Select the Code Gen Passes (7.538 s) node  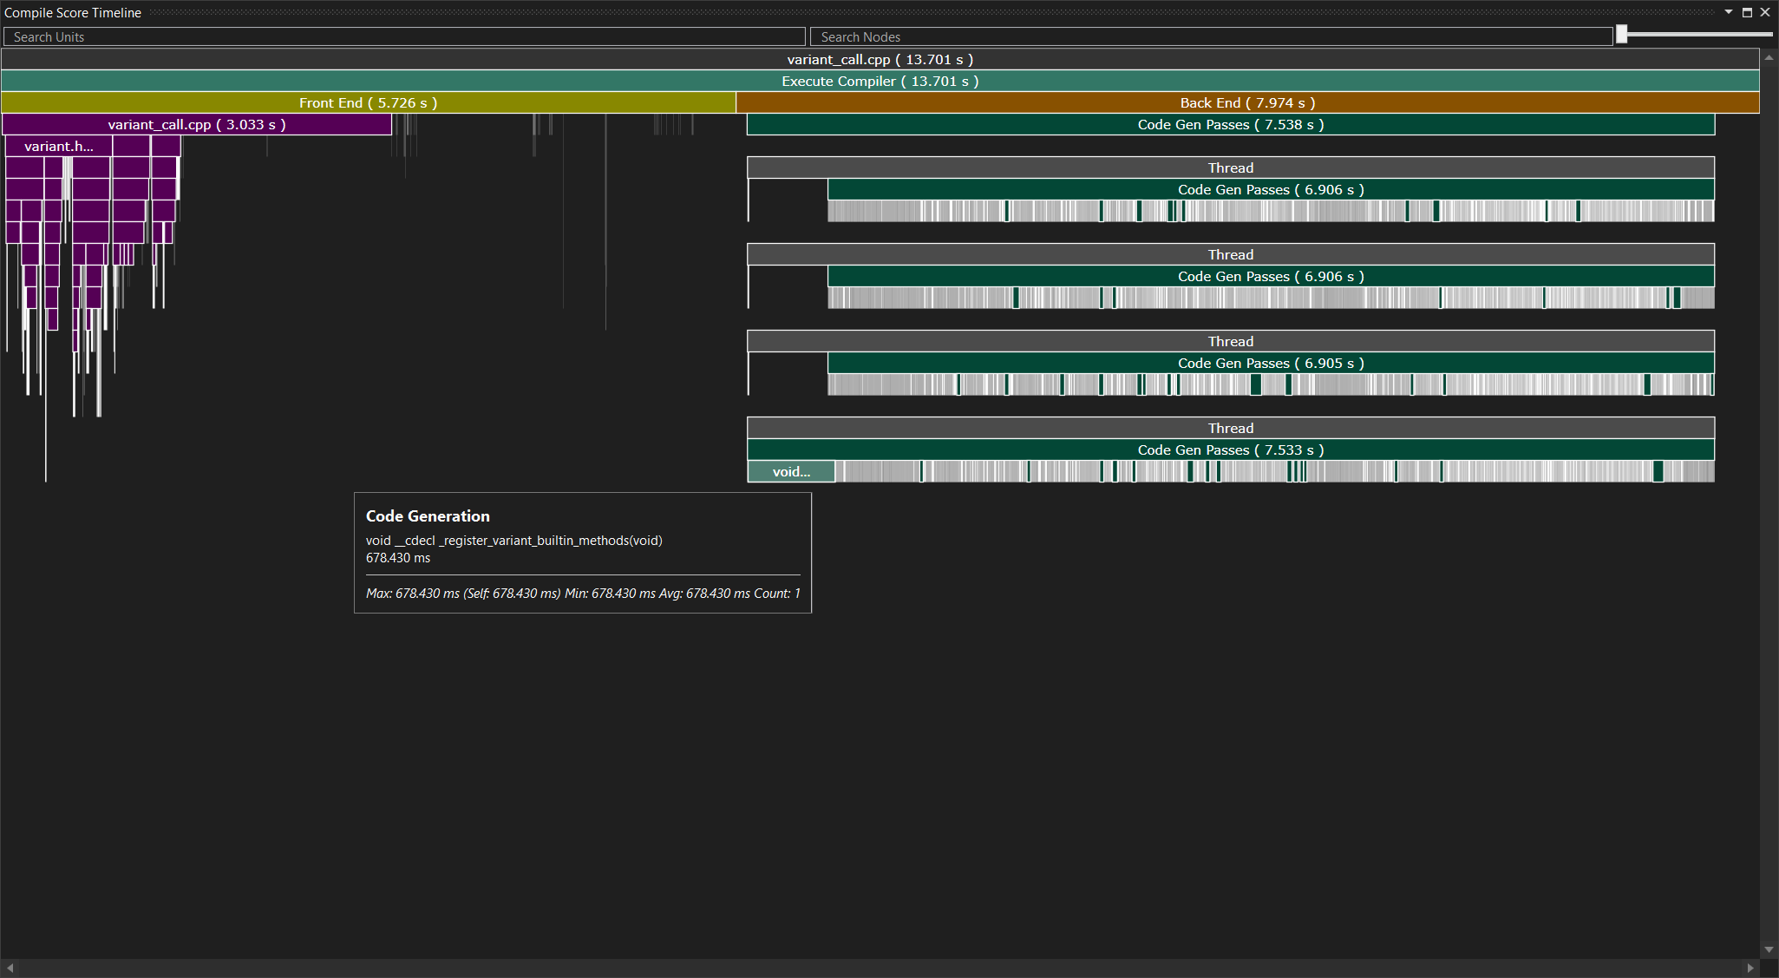[1231, 124]
